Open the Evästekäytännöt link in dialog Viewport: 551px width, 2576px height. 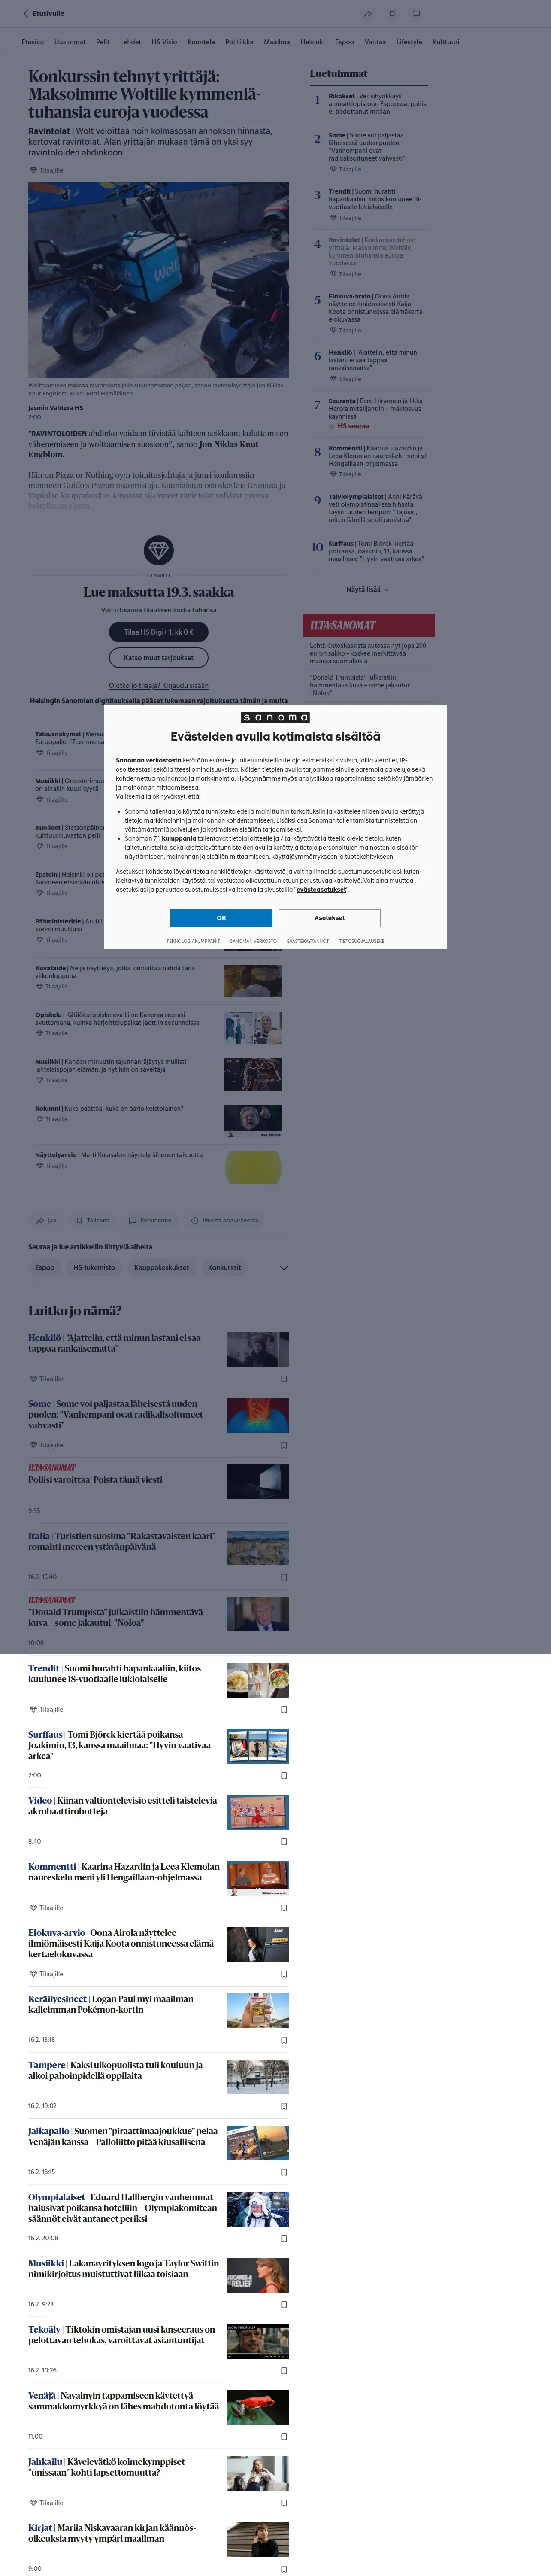tap(308, 941)
